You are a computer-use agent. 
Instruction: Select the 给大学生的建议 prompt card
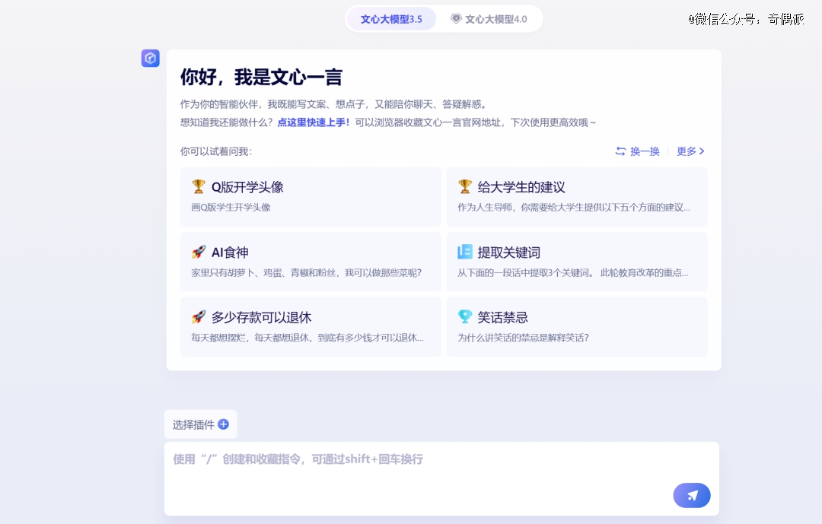point(576,196)
